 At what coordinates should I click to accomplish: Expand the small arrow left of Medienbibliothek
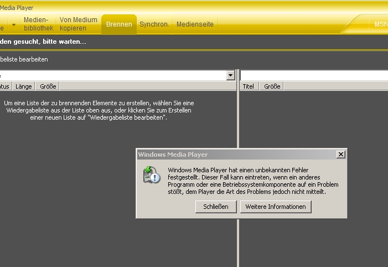(x=14, y=25)
